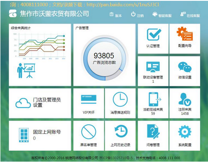The width and height of the screenshot is (208, 162).
Task: Open 黑名单管理 prohibited circle icon
Action: point(89,132)
